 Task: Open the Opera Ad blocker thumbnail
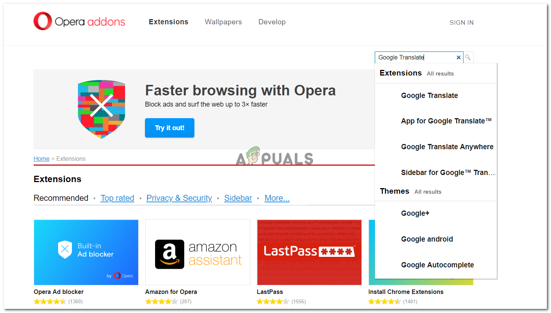pyautogui.click(x=86, y=252)
